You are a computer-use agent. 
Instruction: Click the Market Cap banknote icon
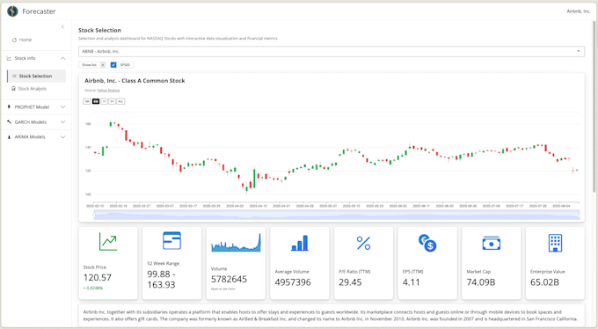(x=492, y=243)
